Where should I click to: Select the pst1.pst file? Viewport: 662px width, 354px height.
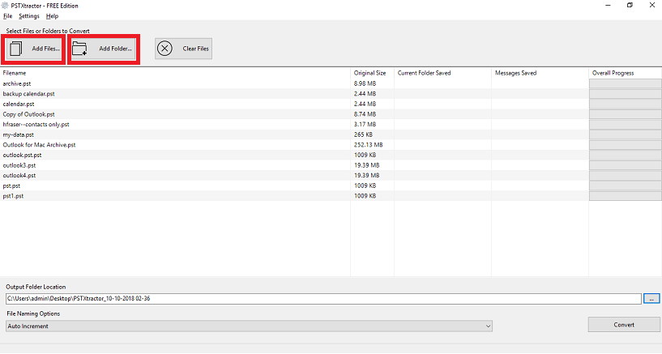[x=13, y=196]
